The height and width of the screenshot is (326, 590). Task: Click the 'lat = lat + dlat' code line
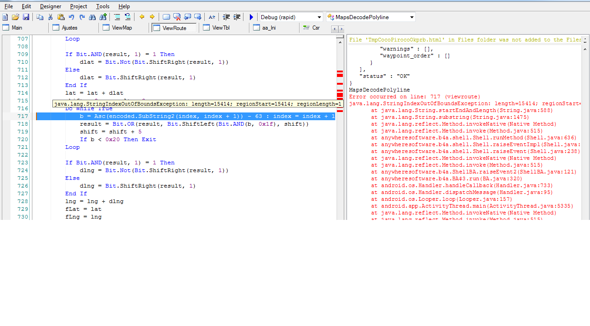click(x=94, y=93)
